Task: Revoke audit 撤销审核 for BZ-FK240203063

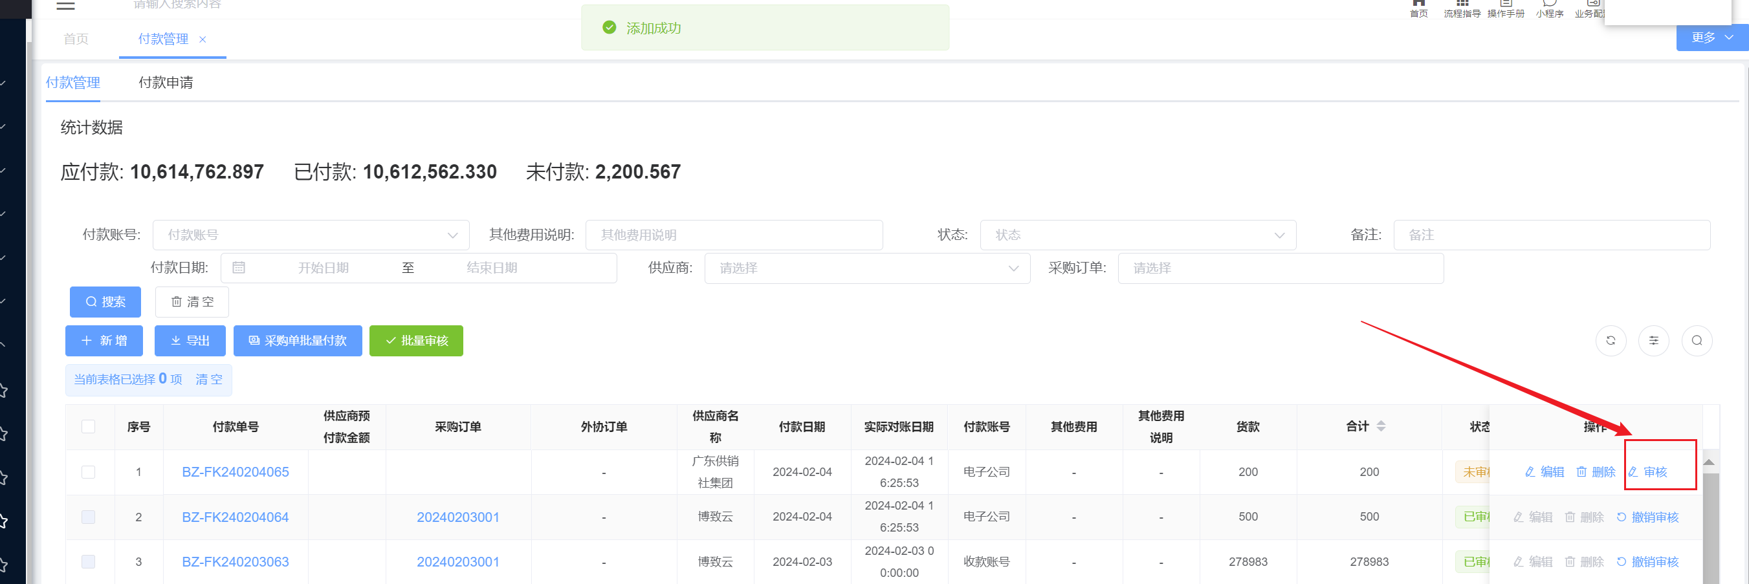Action: [x=1647, y=562]
